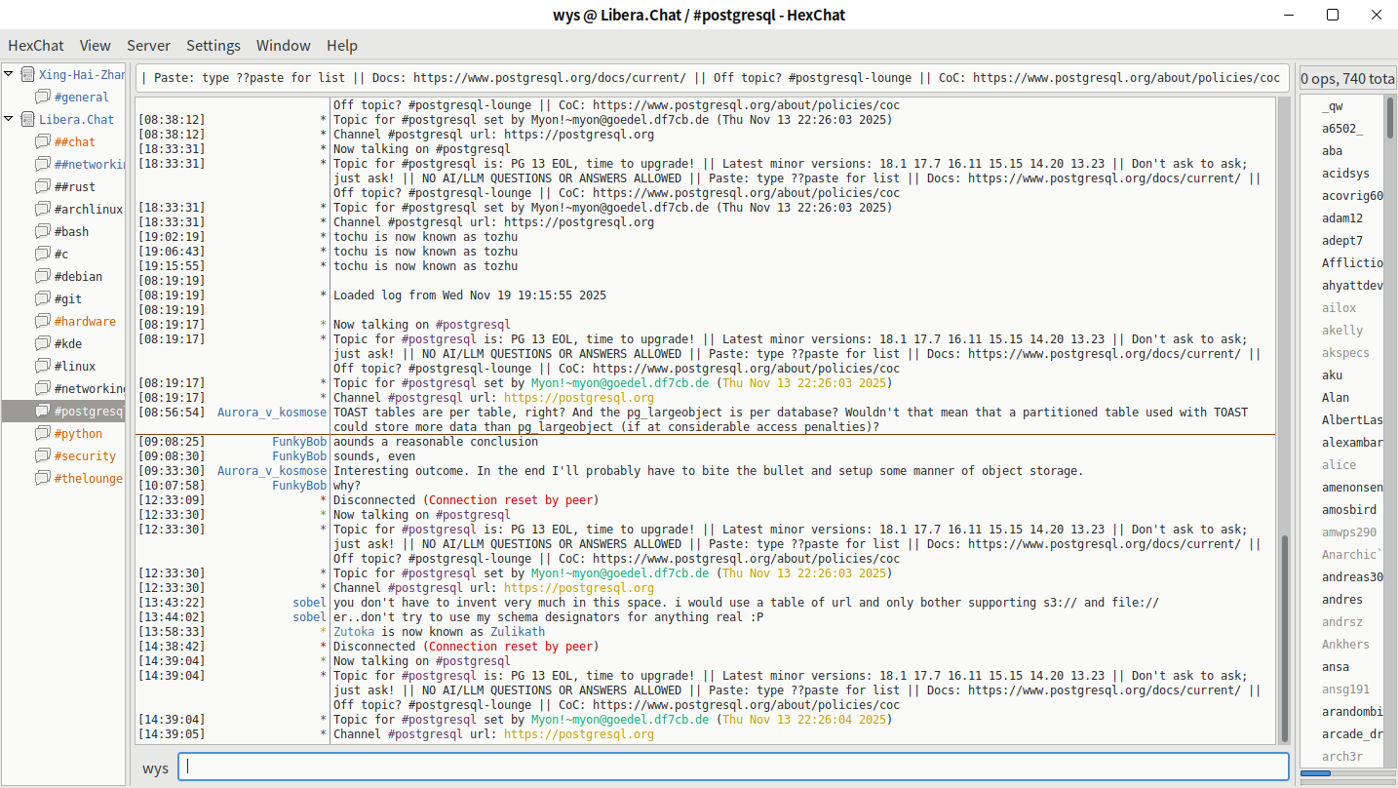Click the Aurora_v_kosmose nickname at 09:33:30
The width and height of the screenshot is (1398, 788).
click(271, 471)
